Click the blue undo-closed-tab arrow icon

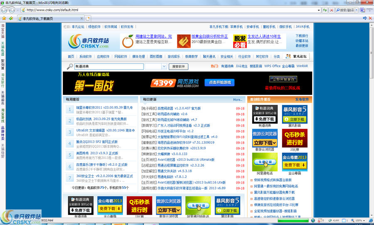(x=365, y=18)
